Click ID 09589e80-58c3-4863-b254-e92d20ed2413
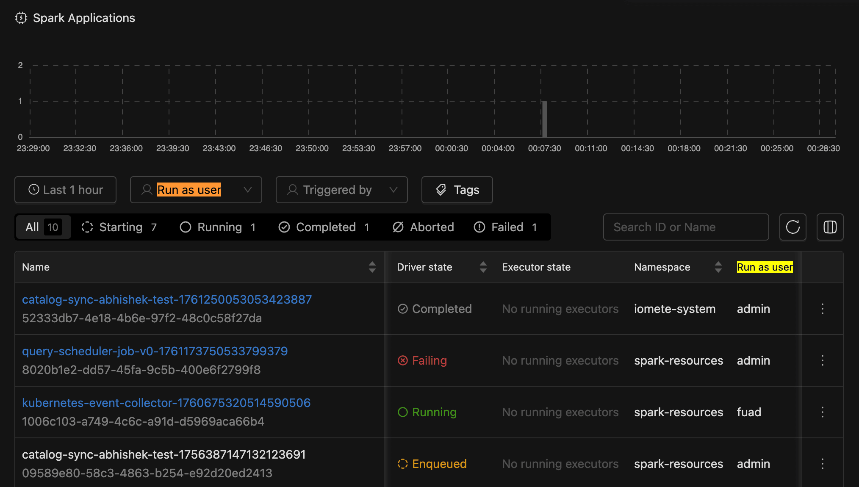 click(147, 473)
